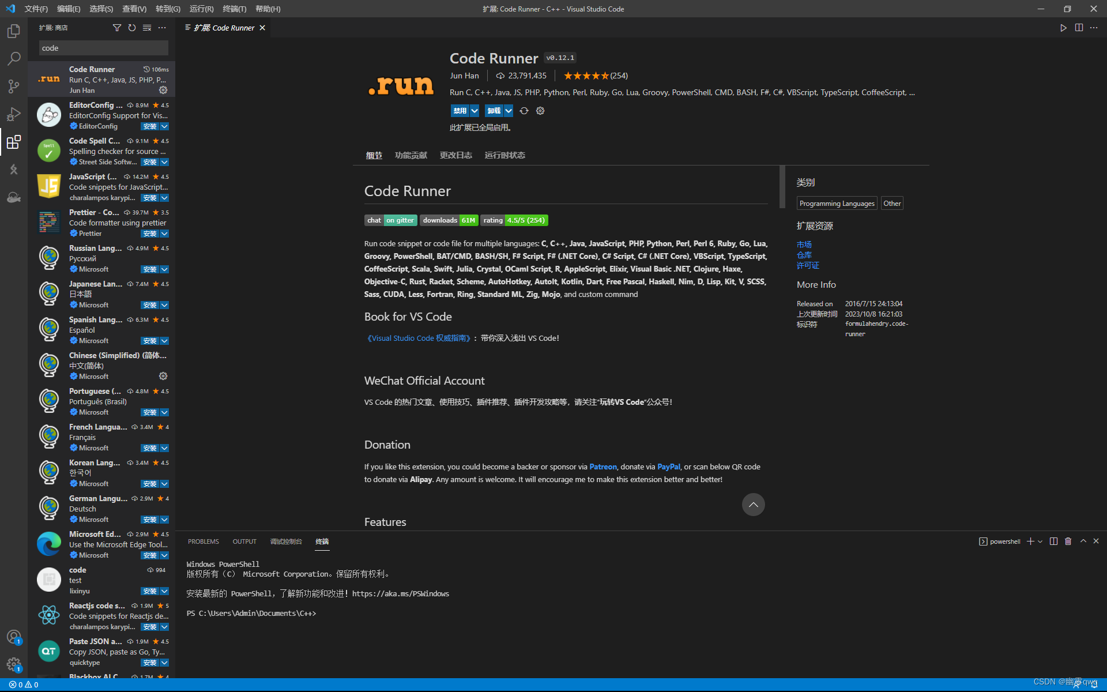Split the editor to the right
The width and height of the screenshot is (1107, 692).
pyautogui.click(x=1079, y=28)
